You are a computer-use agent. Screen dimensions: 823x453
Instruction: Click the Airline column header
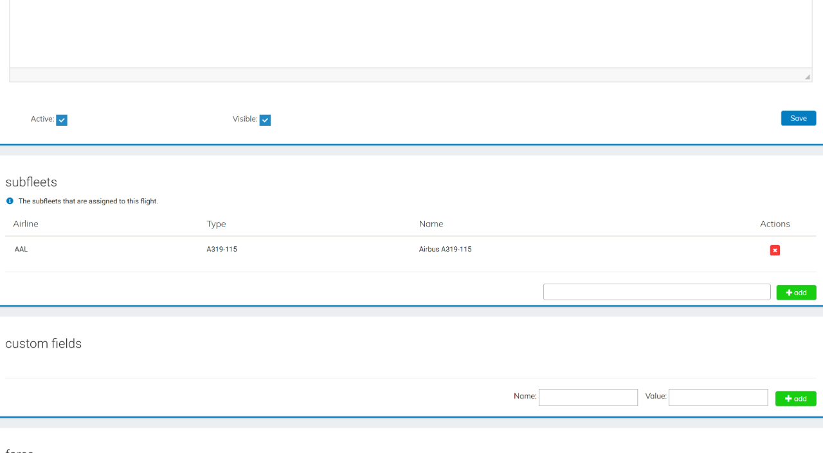point(25,224)
